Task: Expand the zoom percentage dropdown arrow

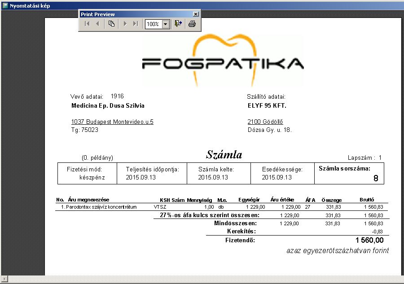Action: coord(166,24)
